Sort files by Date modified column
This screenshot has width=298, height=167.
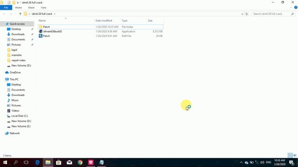pos(107,20)
